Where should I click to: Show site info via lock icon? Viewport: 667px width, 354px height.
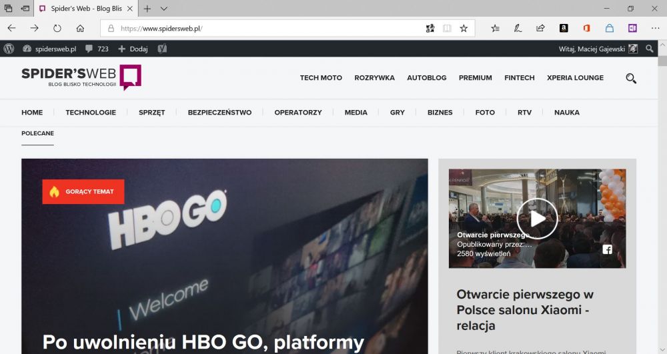111,29
